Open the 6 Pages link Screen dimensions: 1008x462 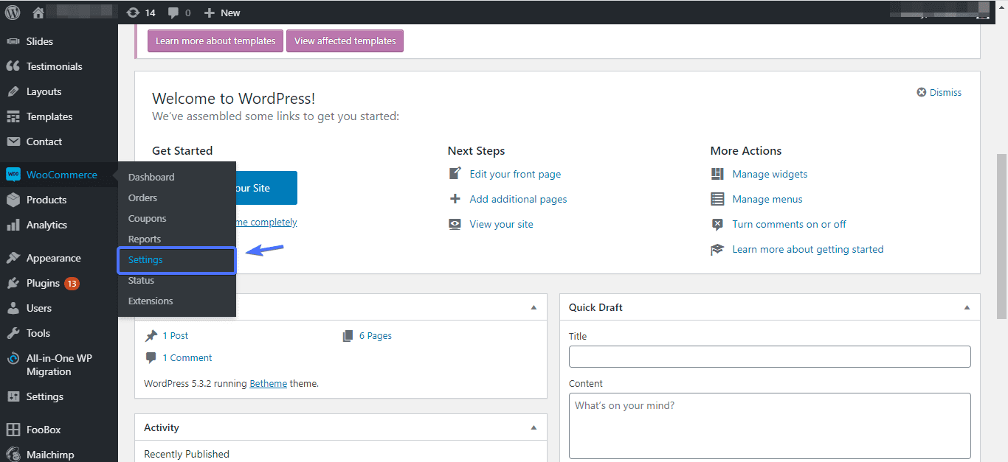(376, 335)
